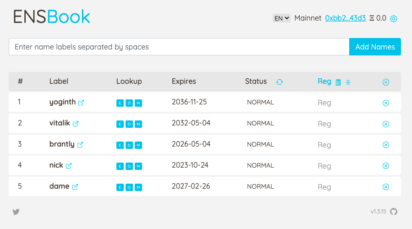Click the E lookup badge for brantly
The height and width of the screenshot is (229, 412).
[x=120, y=145]
